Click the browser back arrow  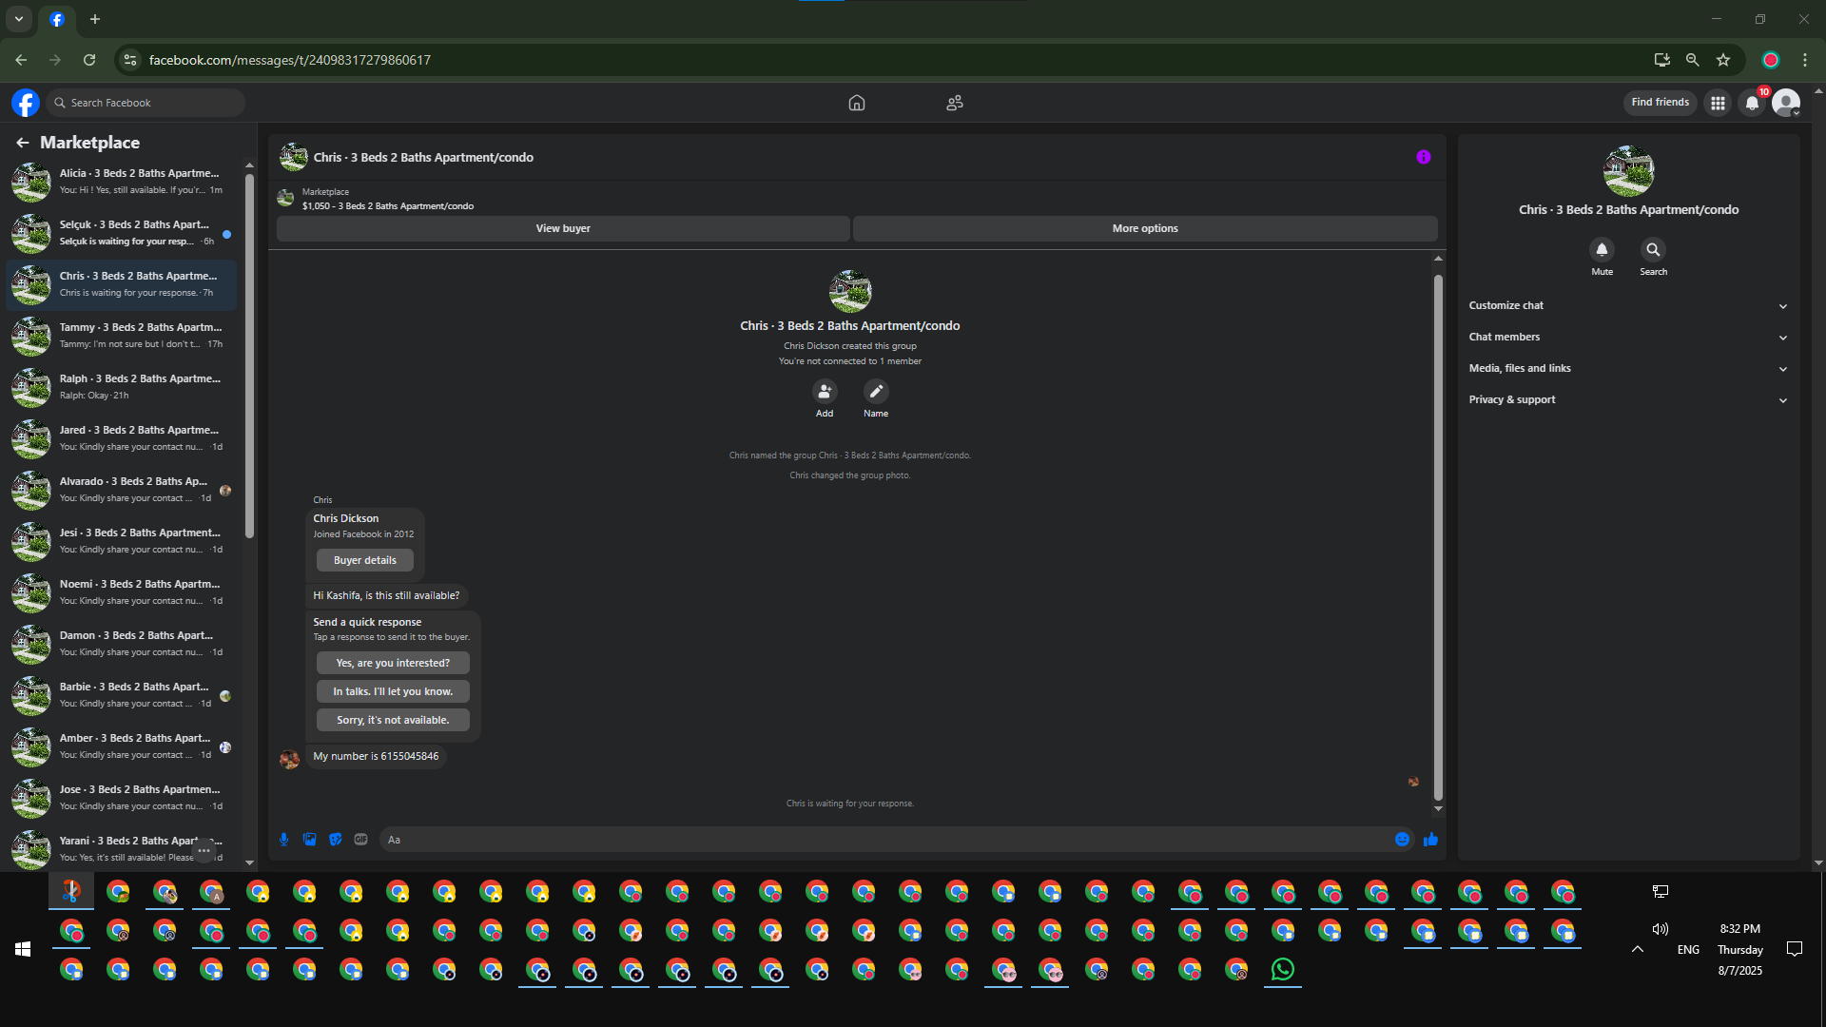pos(21,60)
